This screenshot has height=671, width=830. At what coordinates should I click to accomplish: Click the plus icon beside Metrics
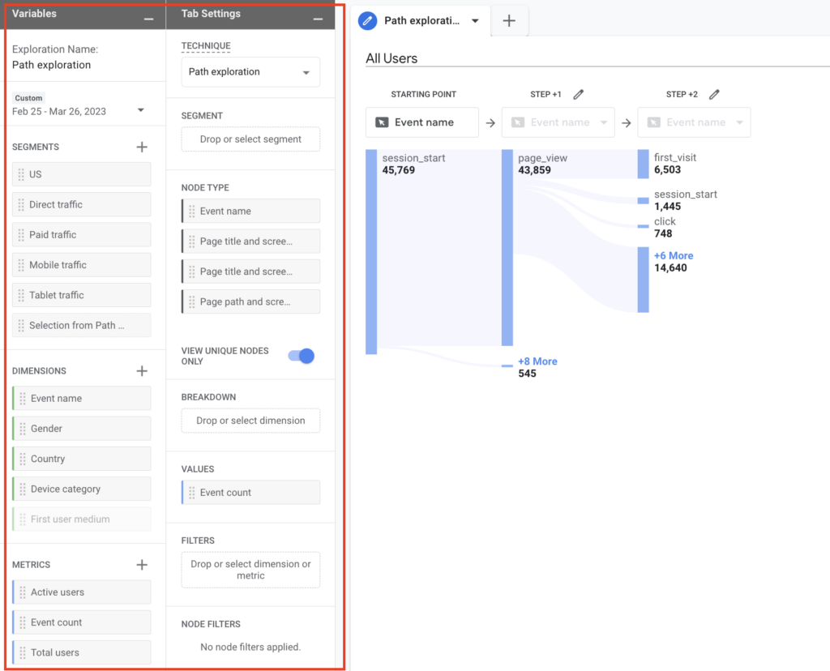(x=142, y=564)
